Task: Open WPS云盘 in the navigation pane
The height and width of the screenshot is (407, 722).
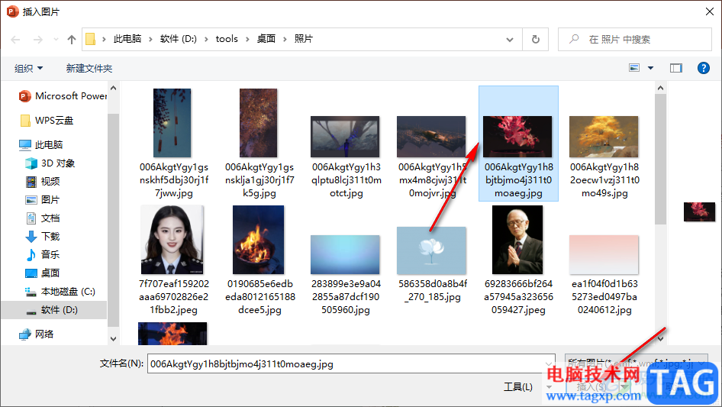Action: tap(47, 121)
